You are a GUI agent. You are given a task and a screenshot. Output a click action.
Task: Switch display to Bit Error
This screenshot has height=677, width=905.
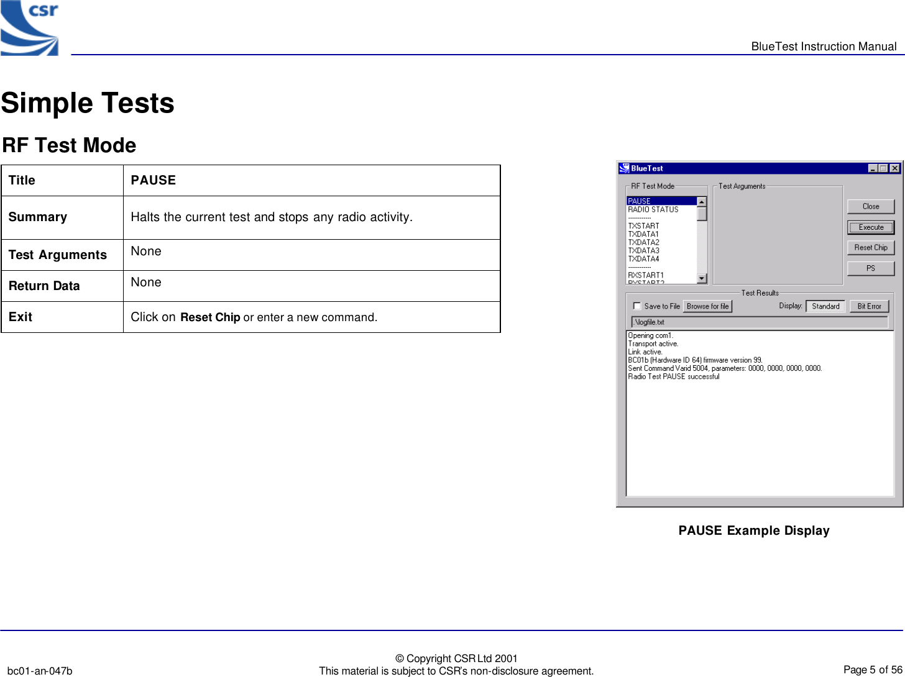(x=869, y=306)
